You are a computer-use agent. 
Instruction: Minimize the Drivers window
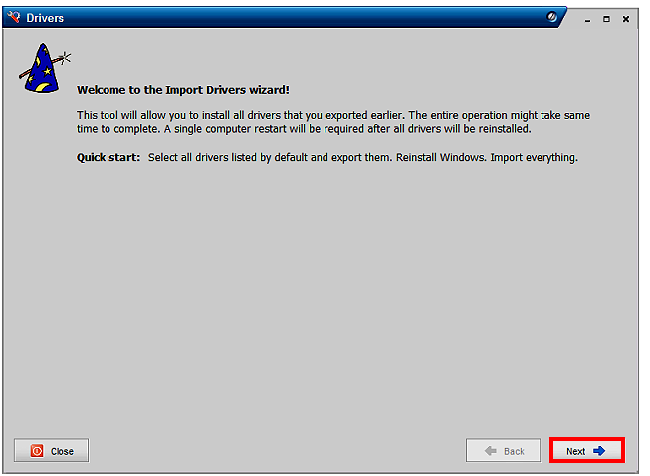coord(587,19)
